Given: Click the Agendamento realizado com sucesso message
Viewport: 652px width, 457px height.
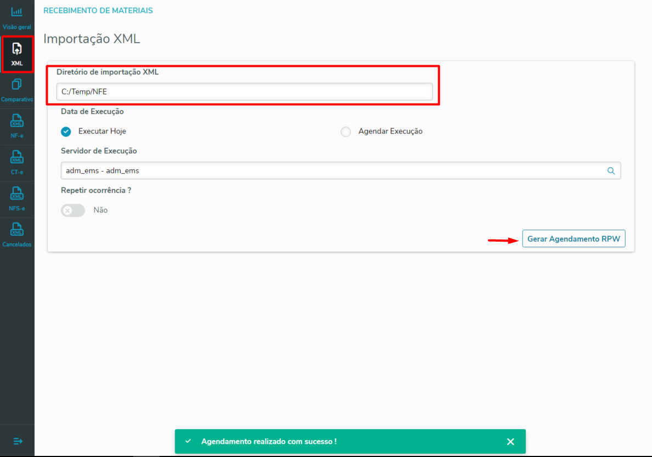Looking at the screenshot, I should click(269, 442).
